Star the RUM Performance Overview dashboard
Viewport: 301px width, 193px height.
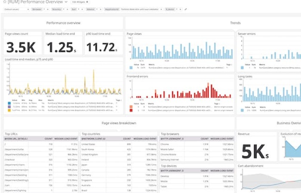(x=5, y=2)
